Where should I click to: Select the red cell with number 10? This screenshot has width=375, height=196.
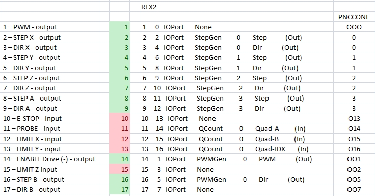click(120, 118)
